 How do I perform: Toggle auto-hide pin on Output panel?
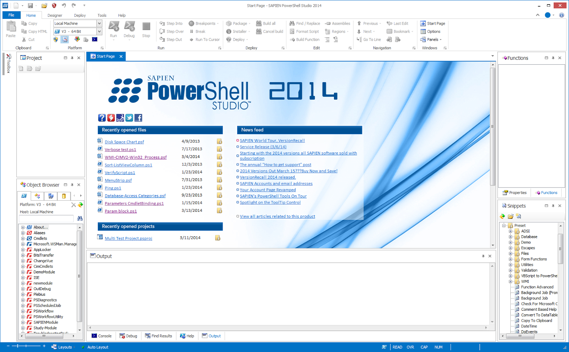click(x=483, y=256)
